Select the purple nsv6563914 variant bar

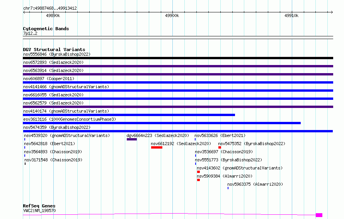tap(178, 74)
